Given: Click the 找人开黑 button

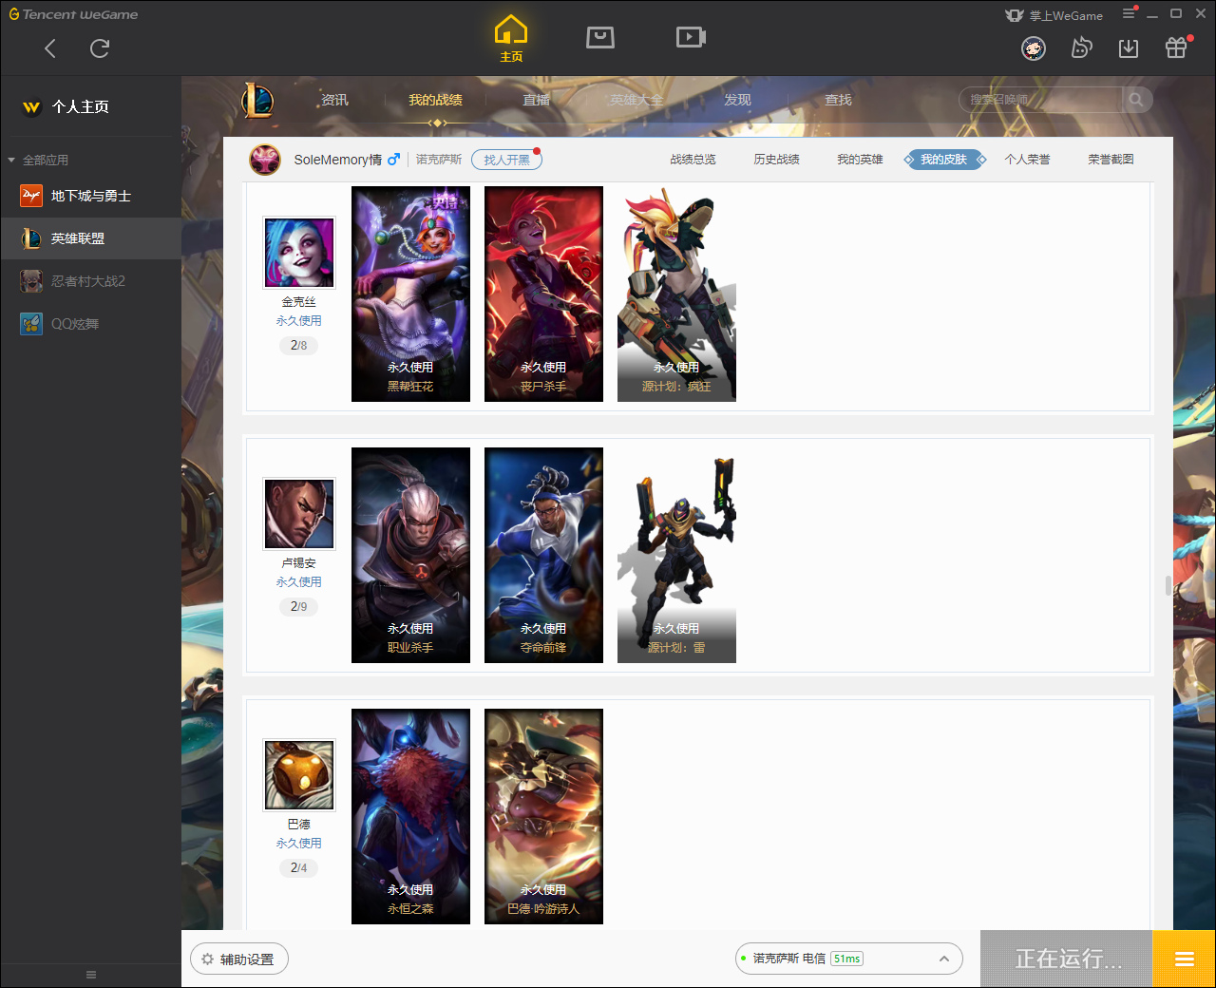Looking at the screenshot, I should 506,160.
